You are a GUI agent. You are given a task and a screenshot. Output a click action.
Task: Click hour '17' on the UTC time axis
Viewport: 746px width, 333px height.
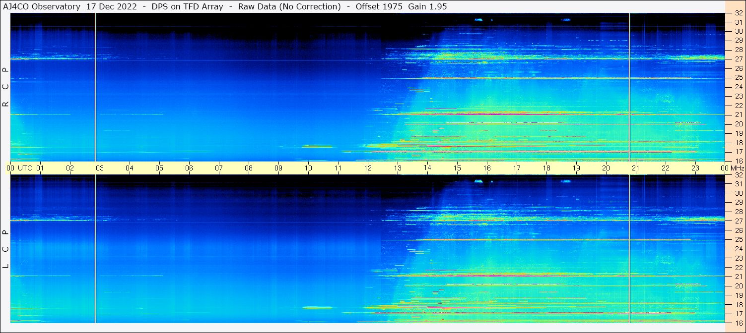pos(517,168)
